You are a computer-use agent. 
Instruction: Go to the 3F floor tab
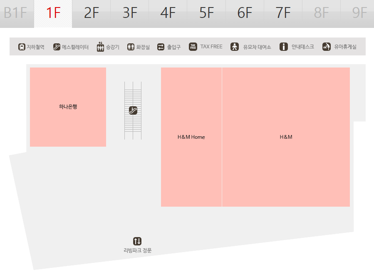coord(130,14)
